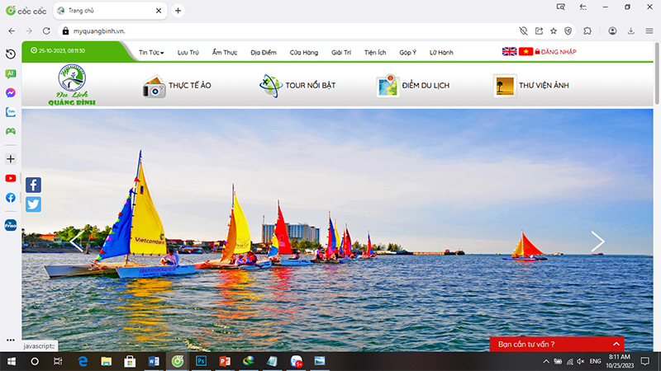Switch language to Vietnamese via the flag
This screenshot has height=371, width=661.
(525, 51)
